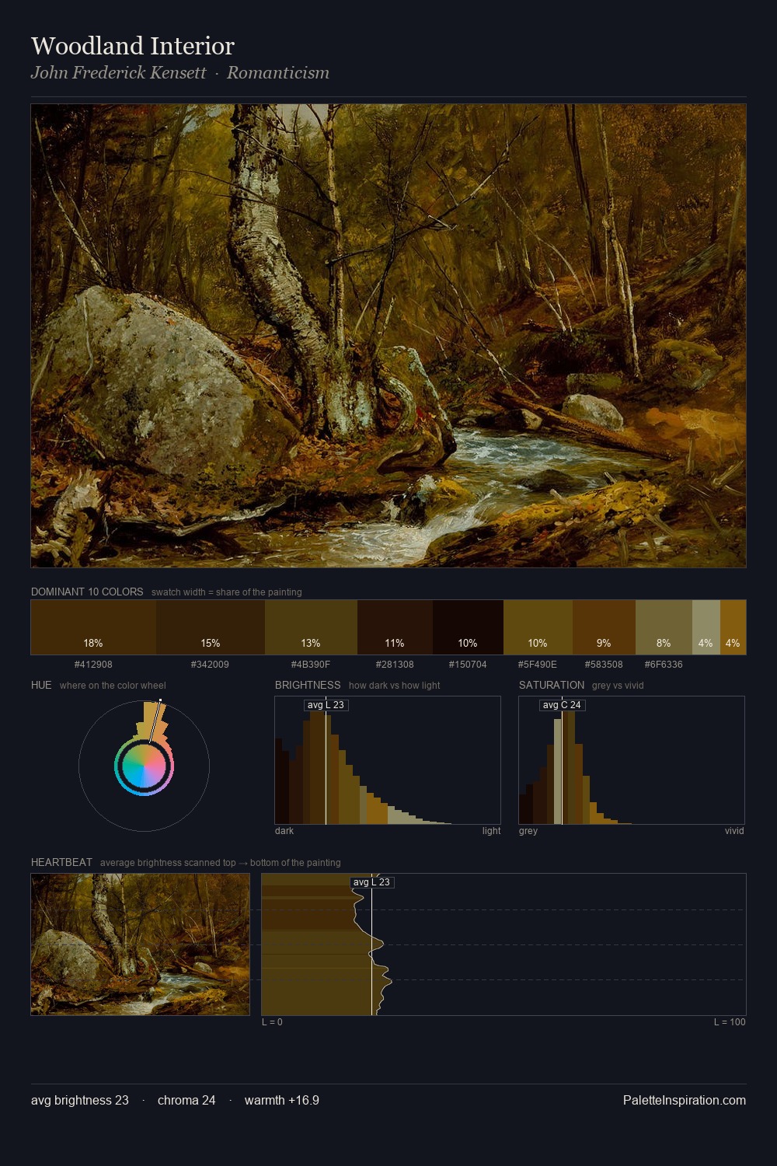Click 'how dark vs how light' caption

[x=395, y=686]
